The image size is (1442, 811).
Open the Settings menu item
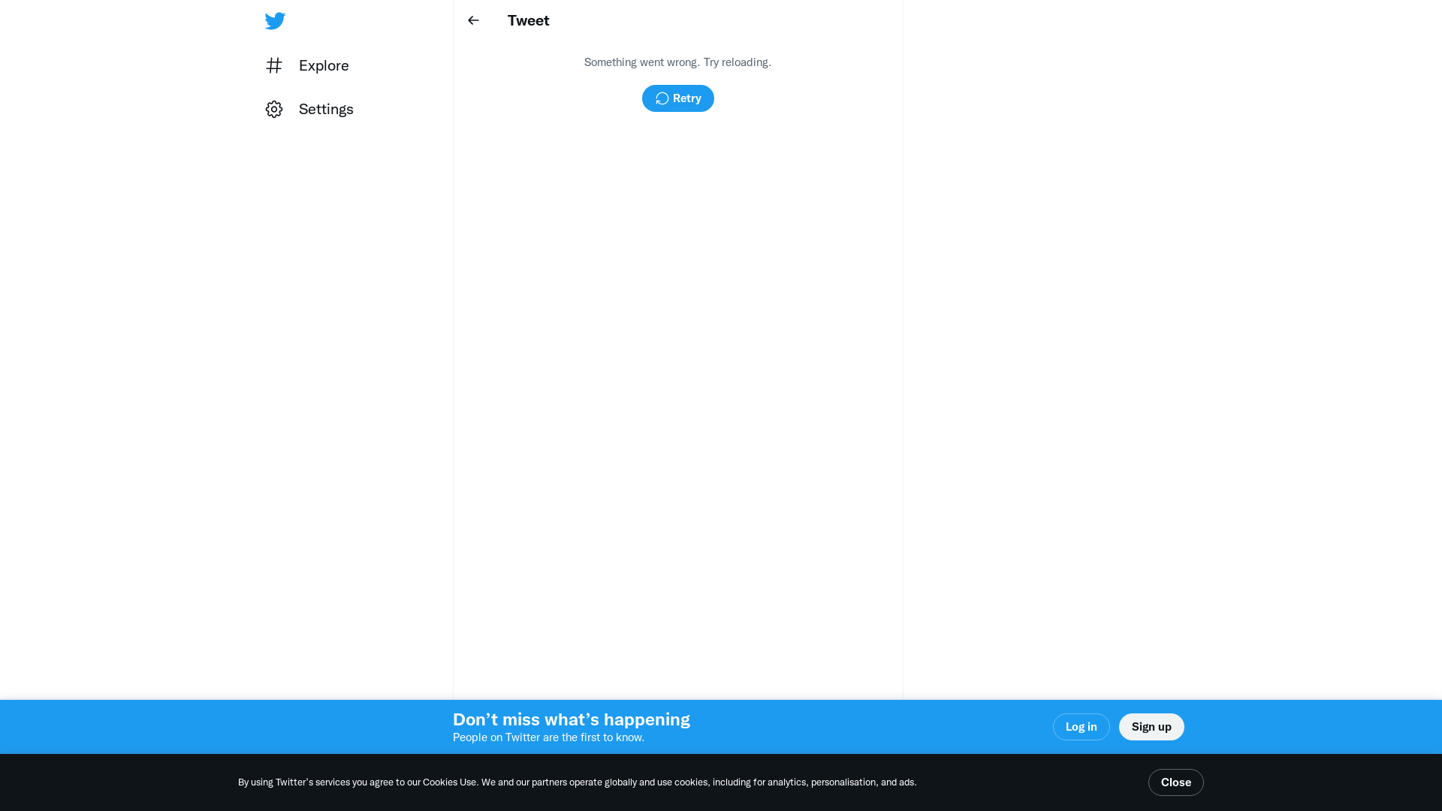(x=326, y=110)
